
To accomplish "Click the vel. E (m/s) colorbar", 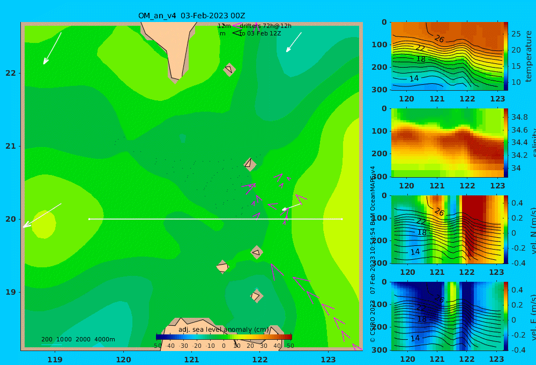I will pyautogui.click(x=506, y=316).
